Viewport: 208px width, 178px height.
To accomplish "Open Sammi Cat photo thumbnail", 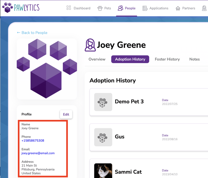I will (x=103, y=171).
